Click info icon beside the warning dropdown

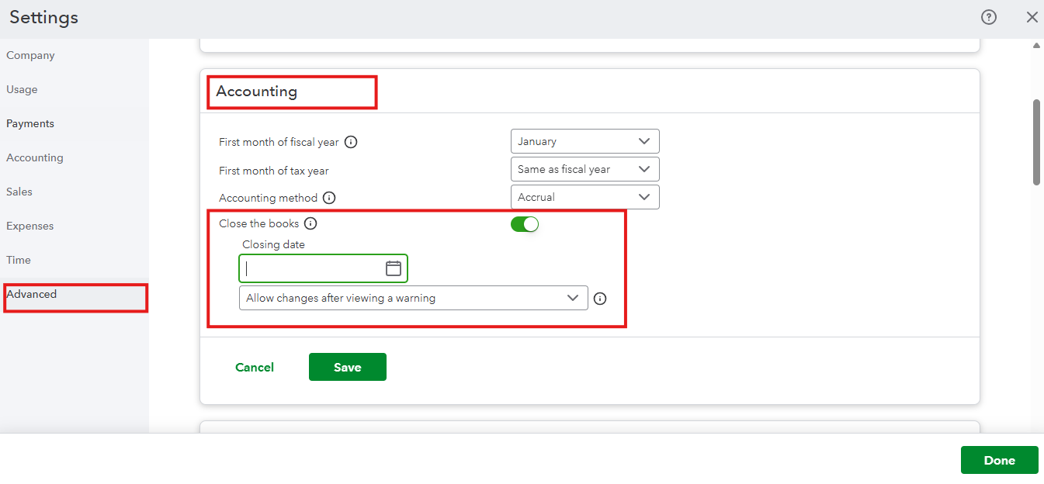pos(600,299)
